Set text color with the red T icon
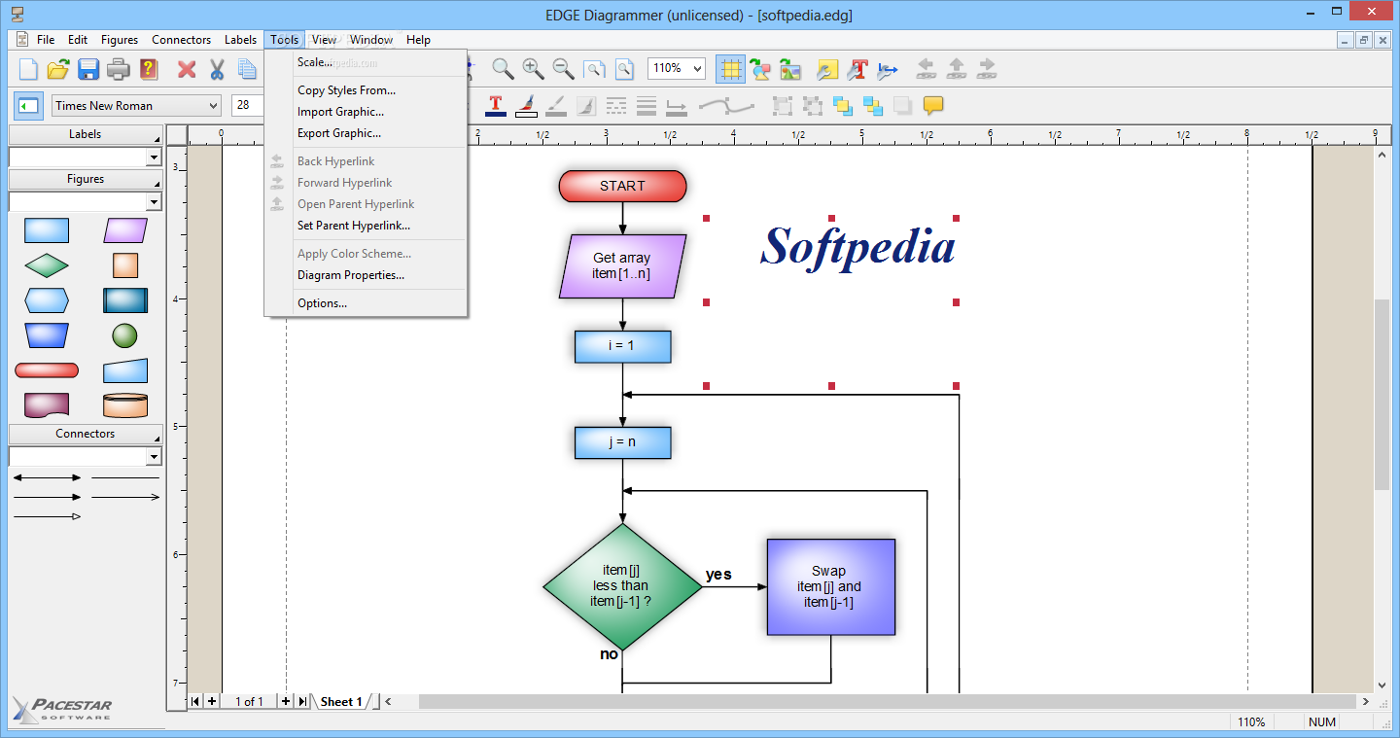Viewport: 1400px width, 738px height. (x=495, y=105)
